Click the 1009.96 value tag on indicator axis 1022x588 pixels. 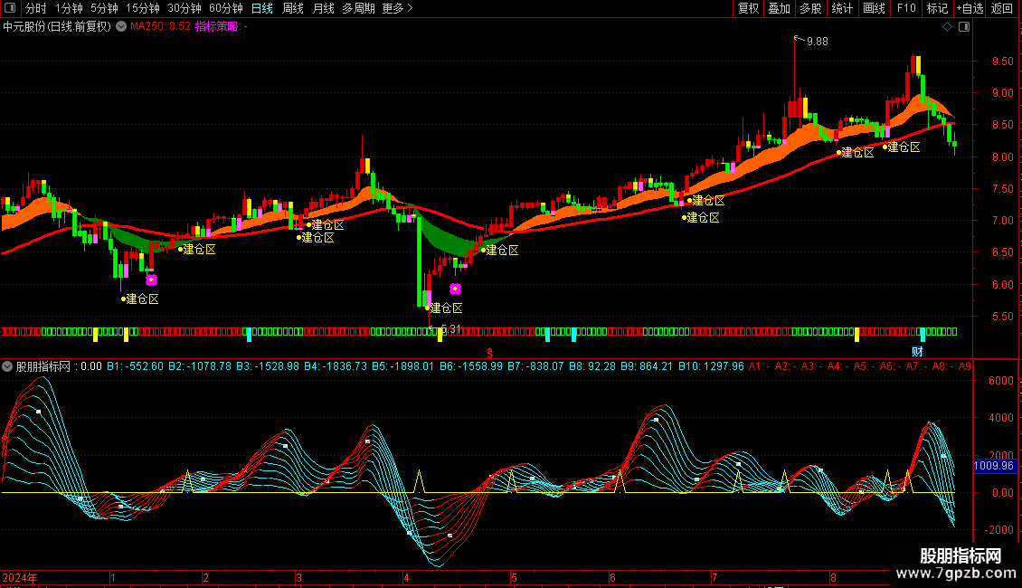tap(994, 466)
